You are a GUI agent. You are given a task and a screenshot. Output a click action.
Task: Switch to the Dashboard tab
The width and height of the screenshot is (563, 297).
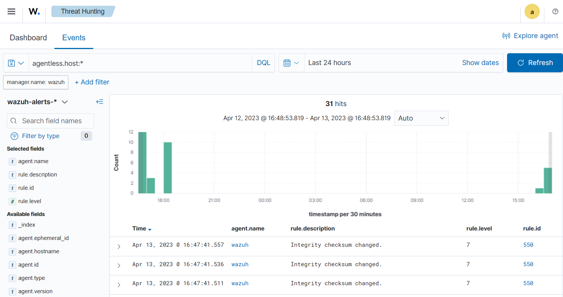(28, 38)
